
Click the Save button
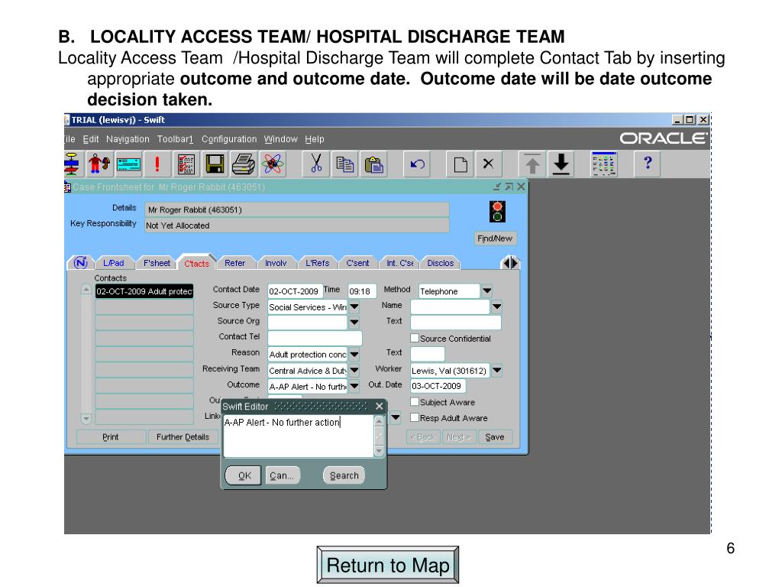[x=495, y=436]
